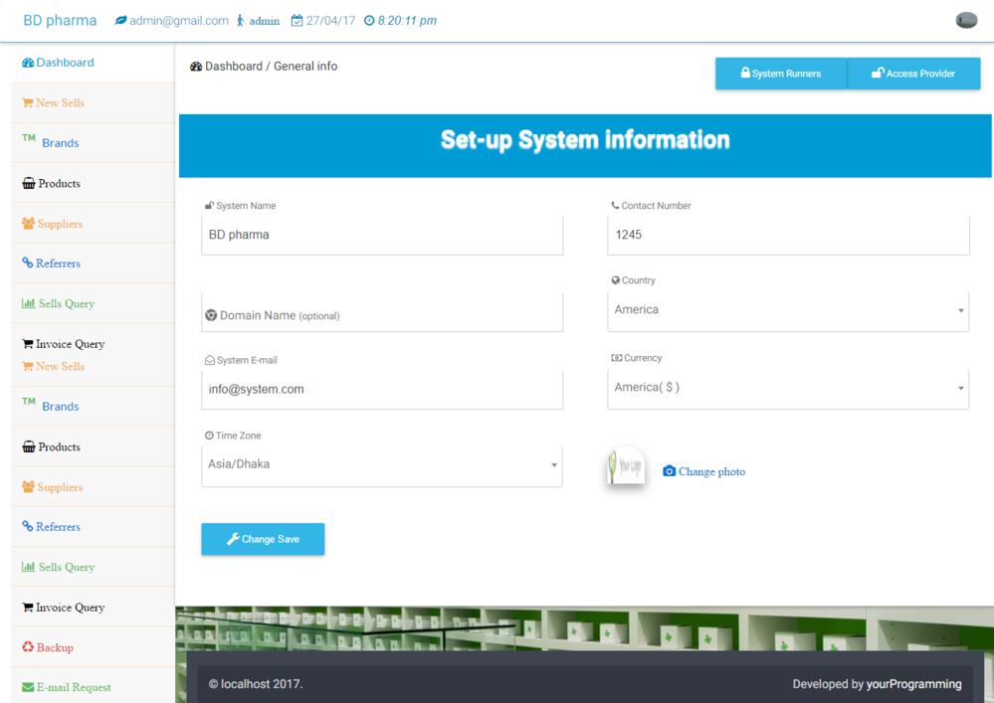The height and width of the screenshot is (703, 994).
Task: Go to the first Sells Query menu item
Action: coord(66,304)
